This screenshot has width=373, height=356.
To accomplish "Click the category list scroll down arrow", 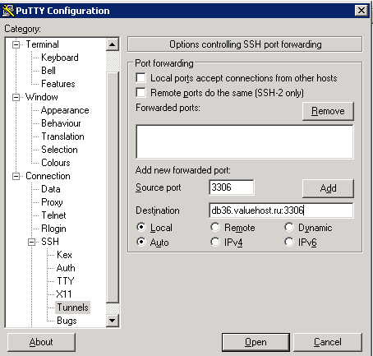I will [x=113, y=320].
